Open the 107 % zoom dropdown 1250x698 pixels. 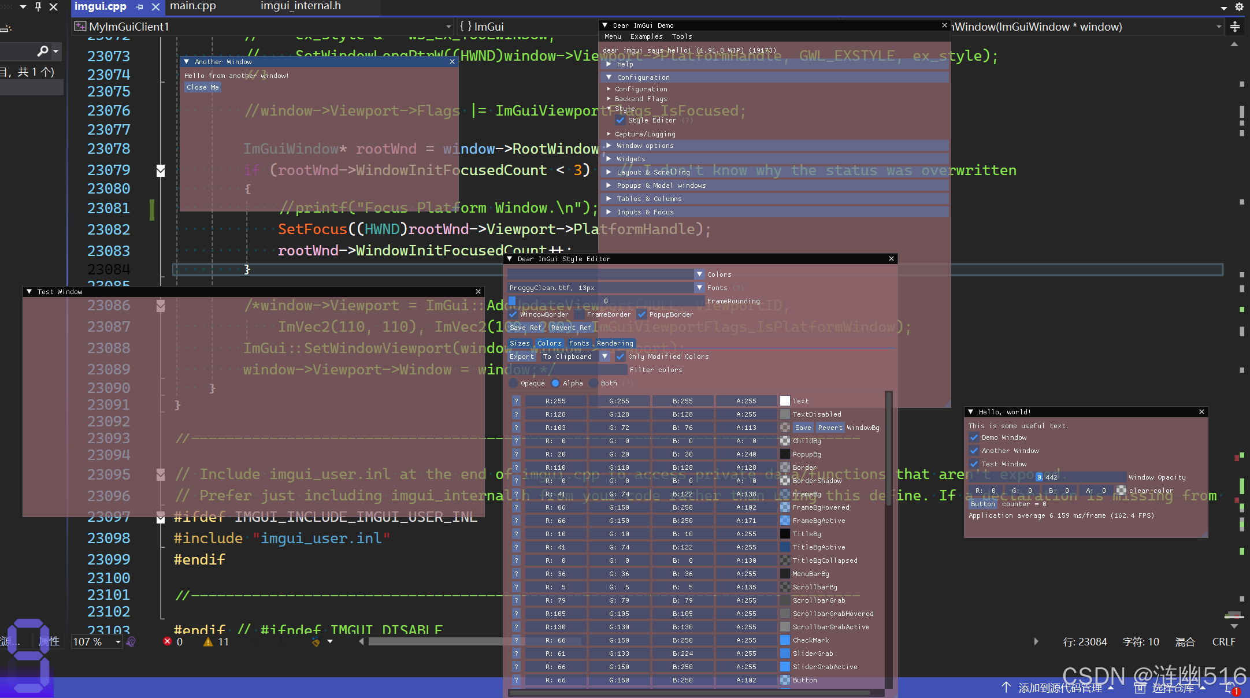pyautogui.click(x=118, y=641)
